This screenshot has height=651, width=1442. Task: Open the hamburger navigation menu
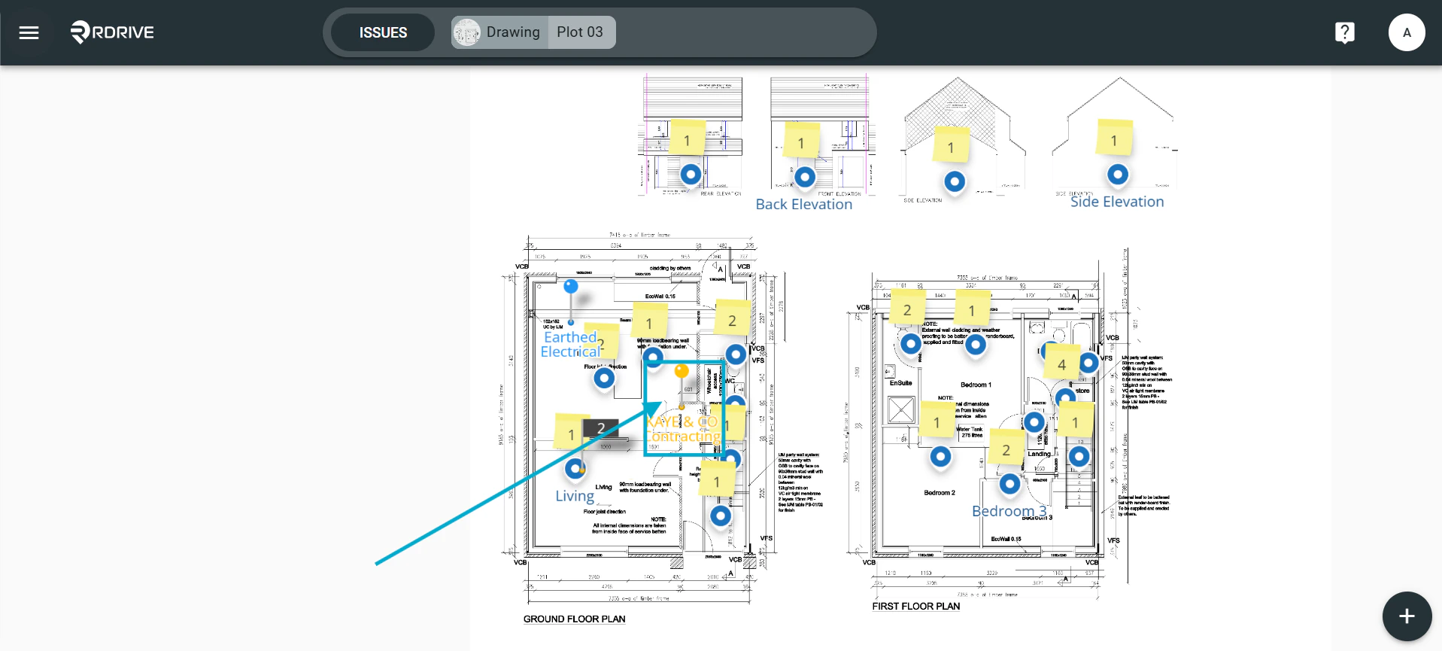[x=29, y=32]
